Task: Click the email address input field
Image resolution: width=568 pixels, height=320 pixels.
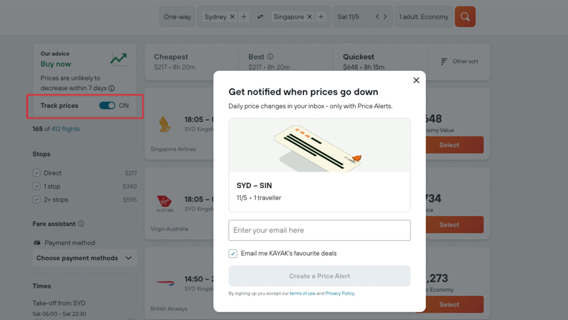Action: tap(319, 230)
